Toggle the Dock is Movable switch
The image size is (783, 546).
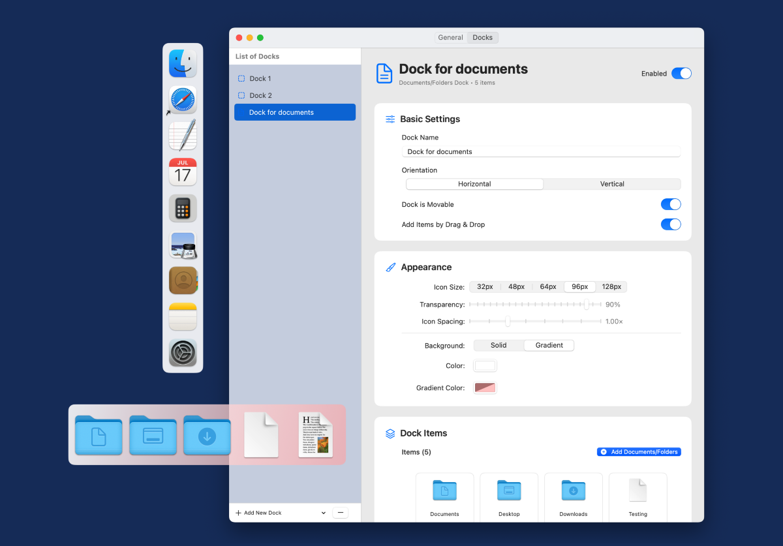[670, 205]
